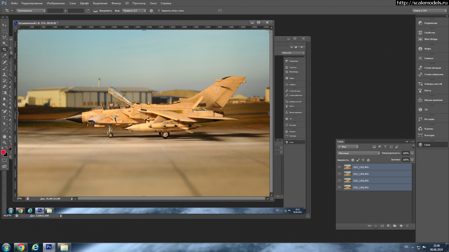Viewport: 449px width, 252px height.
Task: Open the Layers panel flyout menu
Action: [x=413, y=142]
